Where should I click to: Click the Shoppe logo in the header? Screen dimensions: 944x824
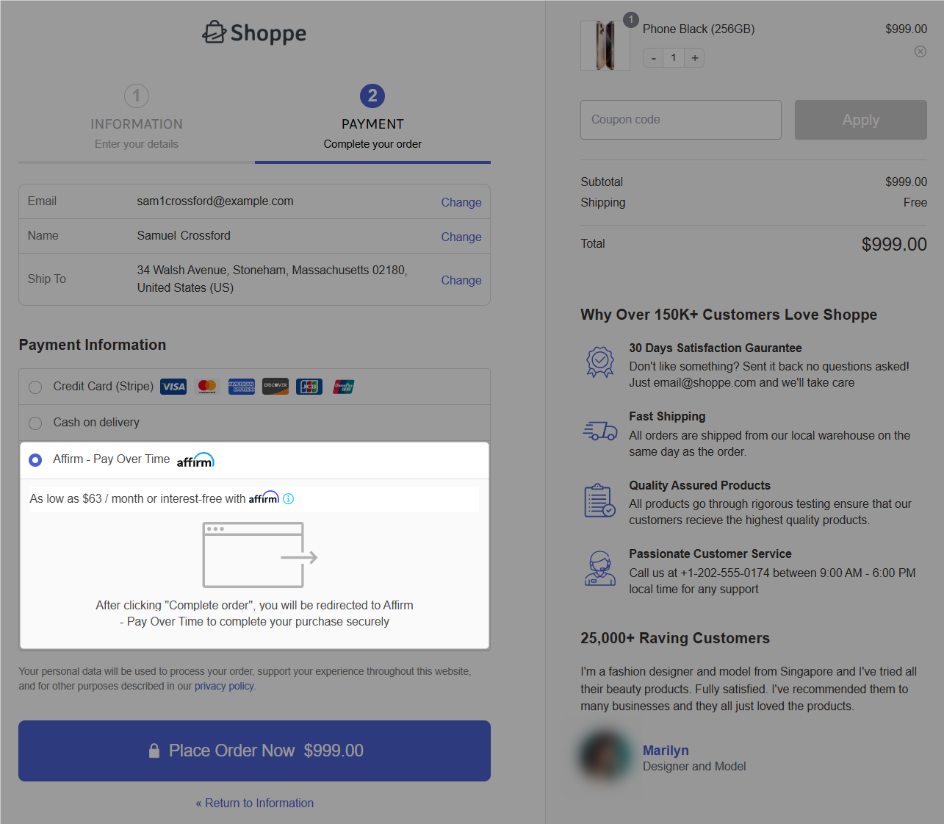coord(254,33)
